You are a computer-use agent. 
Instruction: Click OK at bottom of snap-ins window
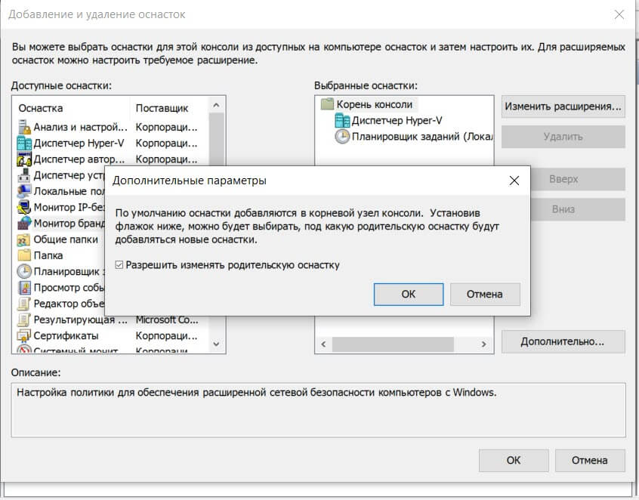(x=514, y=461)
